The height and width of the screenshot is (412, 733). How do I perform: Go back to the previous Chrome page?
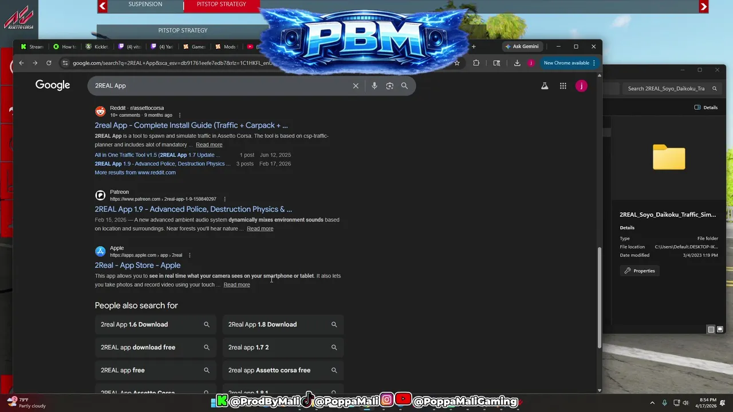21,63
